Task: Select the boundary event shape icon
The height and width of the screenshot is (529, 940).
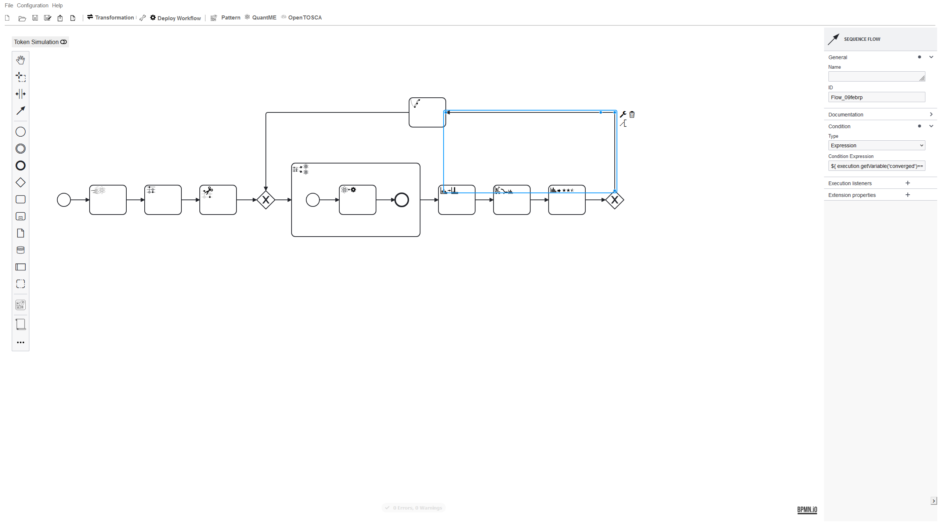Action: pyautogui.click(x=21, y=148)
